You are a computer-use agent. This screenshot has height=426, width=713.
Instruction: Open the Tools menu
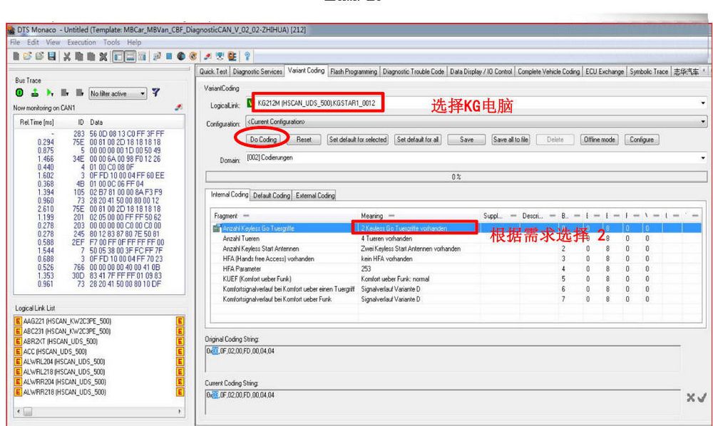(x=111, y=42)
